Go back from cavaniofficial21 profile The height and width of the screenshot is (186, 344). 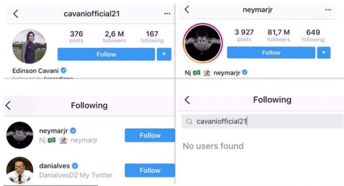[15, 14]
